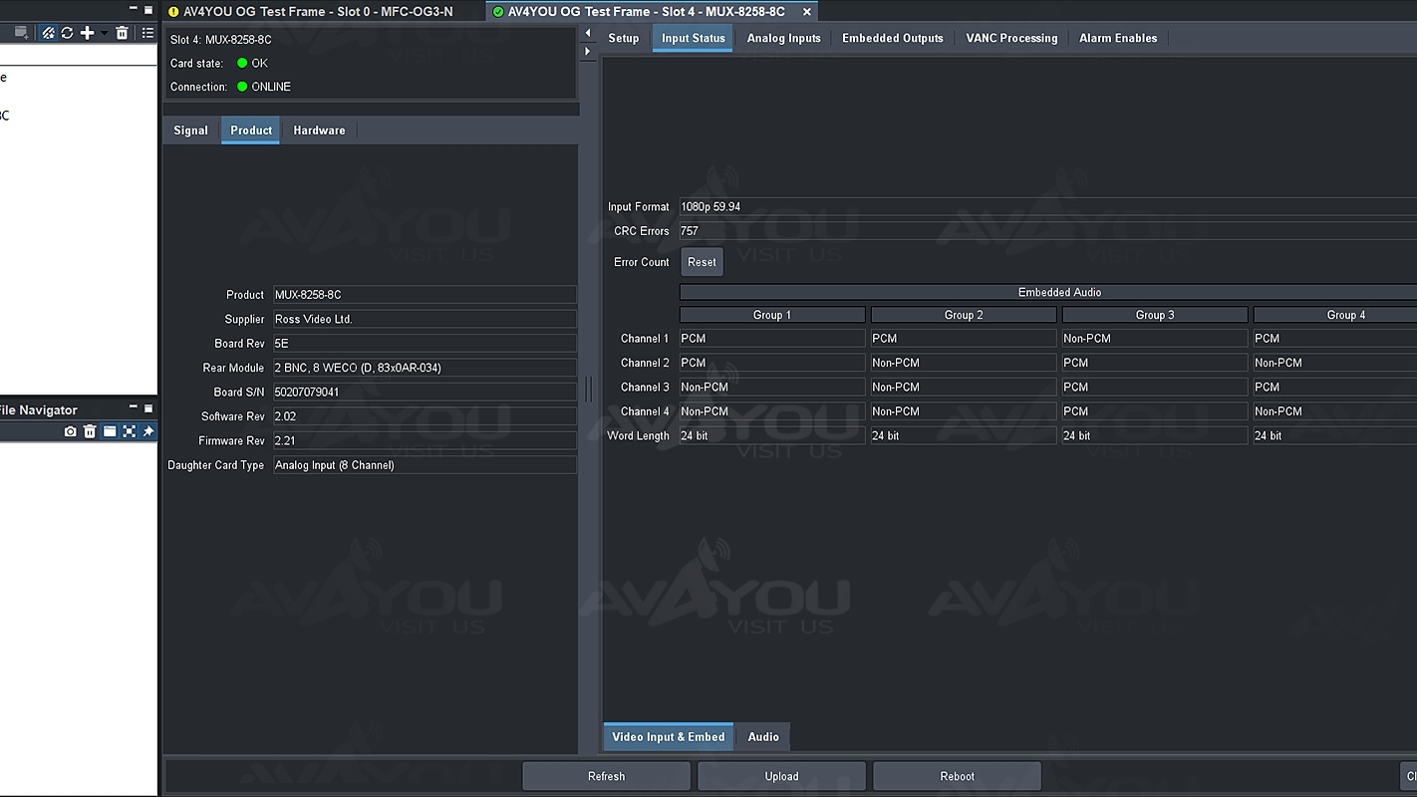Click the camera snapshot icon in File Navigator

pos(70,431)
